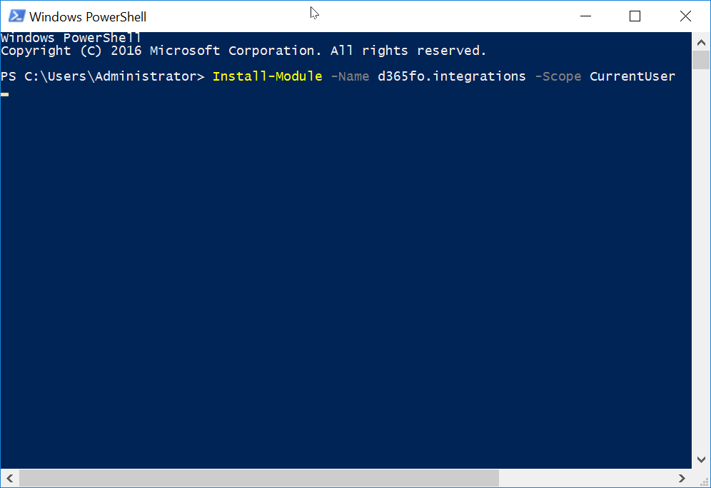
Task: Click the CurrentUser argument value
Action: pos(632,76)
